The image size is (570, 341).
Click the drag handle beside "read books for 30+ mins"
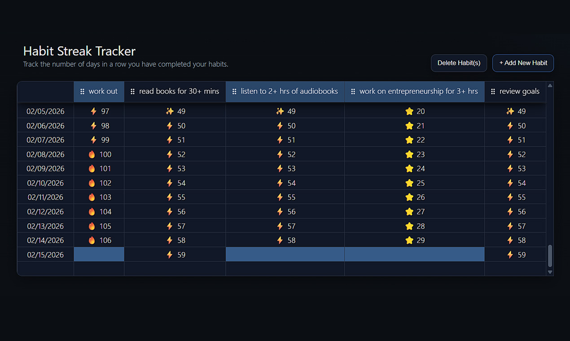pos(132,91)
